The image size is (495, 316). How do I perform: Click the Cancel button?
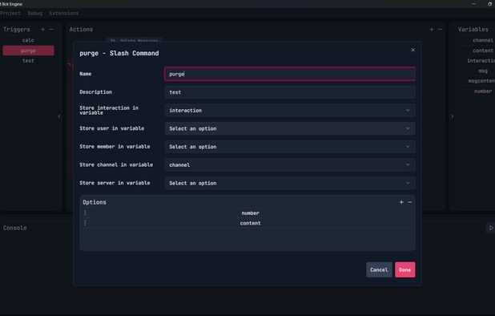tap(379, 269)
